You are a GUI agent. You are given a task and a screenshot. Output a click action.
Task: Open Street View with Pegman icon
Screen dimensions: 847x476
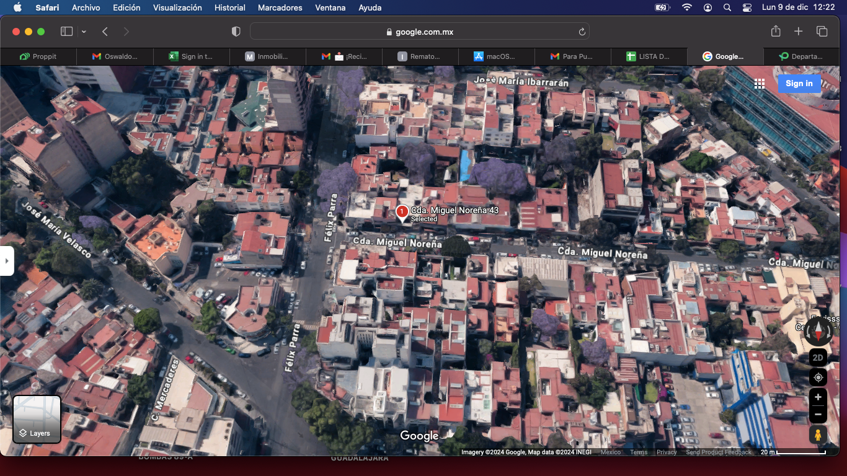818,434
